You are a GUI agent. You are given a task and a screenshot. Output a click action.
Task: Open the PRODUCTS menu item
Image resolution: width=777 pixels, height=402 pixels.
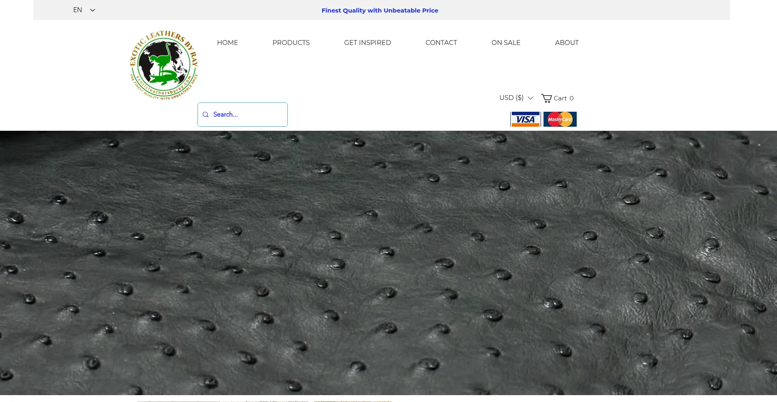(x=291, y=43)
